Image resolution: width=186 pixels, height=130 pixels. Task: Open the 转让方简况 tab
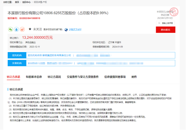54,77
